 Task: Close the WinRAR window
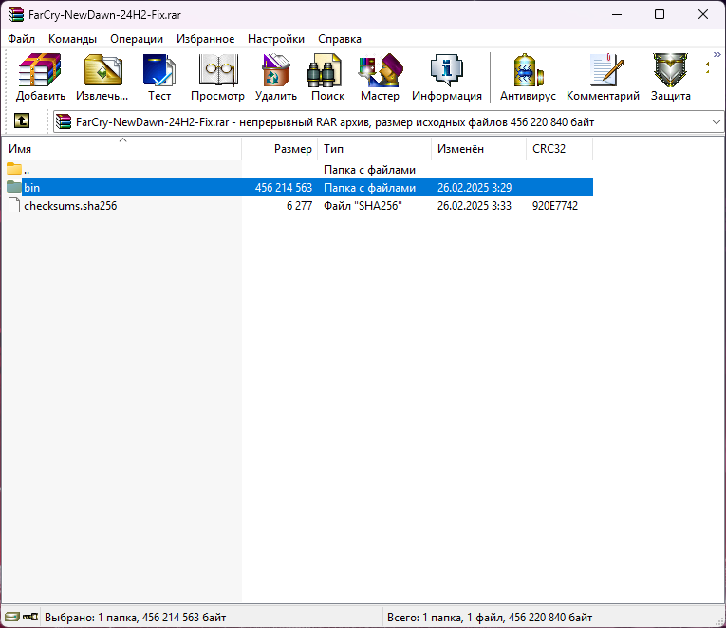pyautogui.click(x=703, y=14)
